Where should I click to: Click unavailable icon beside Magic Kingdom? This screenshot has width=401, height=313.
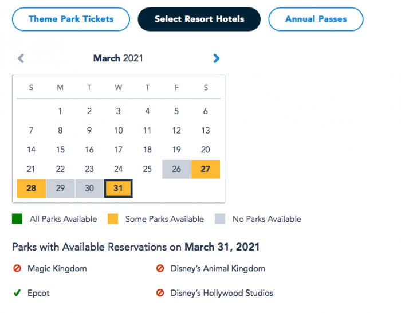[x=17, y=268]
